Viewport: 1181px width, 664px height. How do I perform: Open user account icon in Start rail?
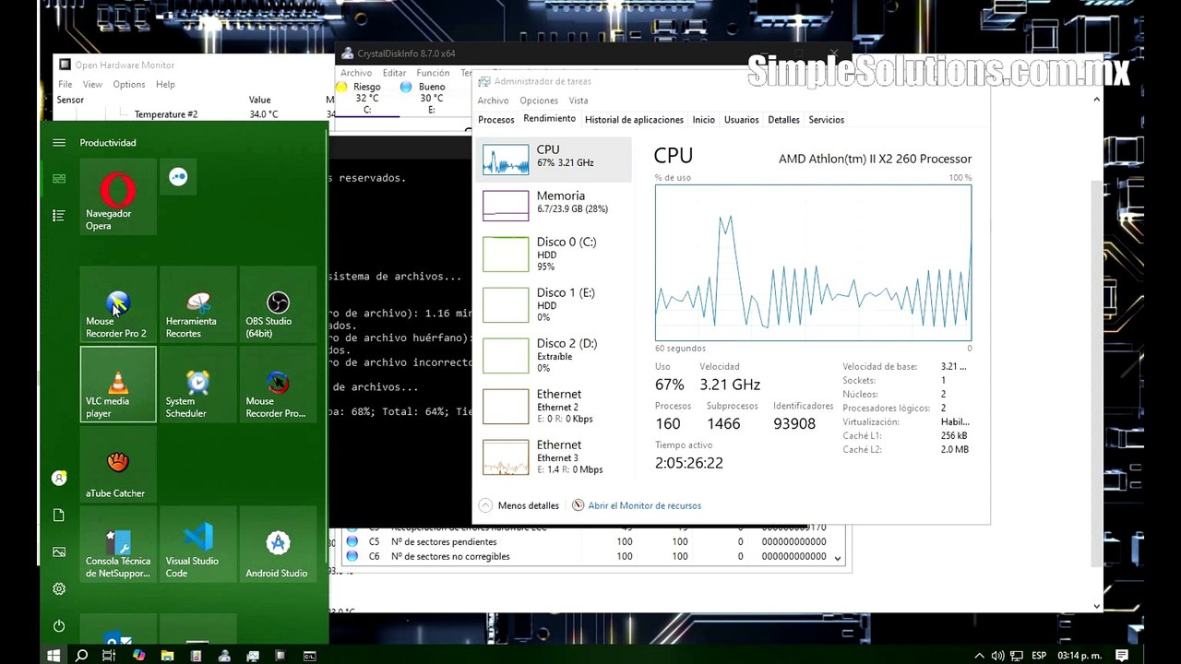click(59, 478)
